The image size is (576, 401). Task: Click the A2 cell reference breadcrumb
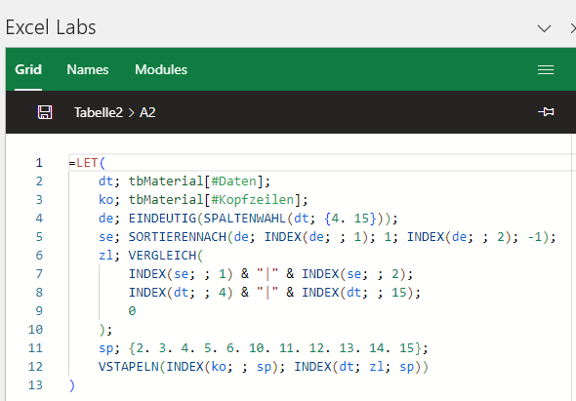click(147, 112)
